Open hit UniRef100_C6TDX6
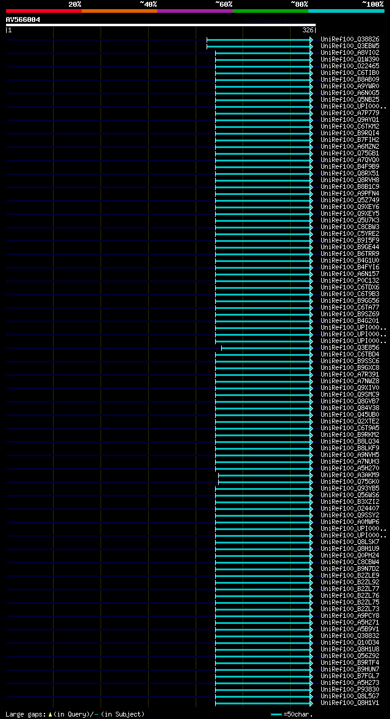The width and height of the screenshot is (390, 719). point(350,287)
